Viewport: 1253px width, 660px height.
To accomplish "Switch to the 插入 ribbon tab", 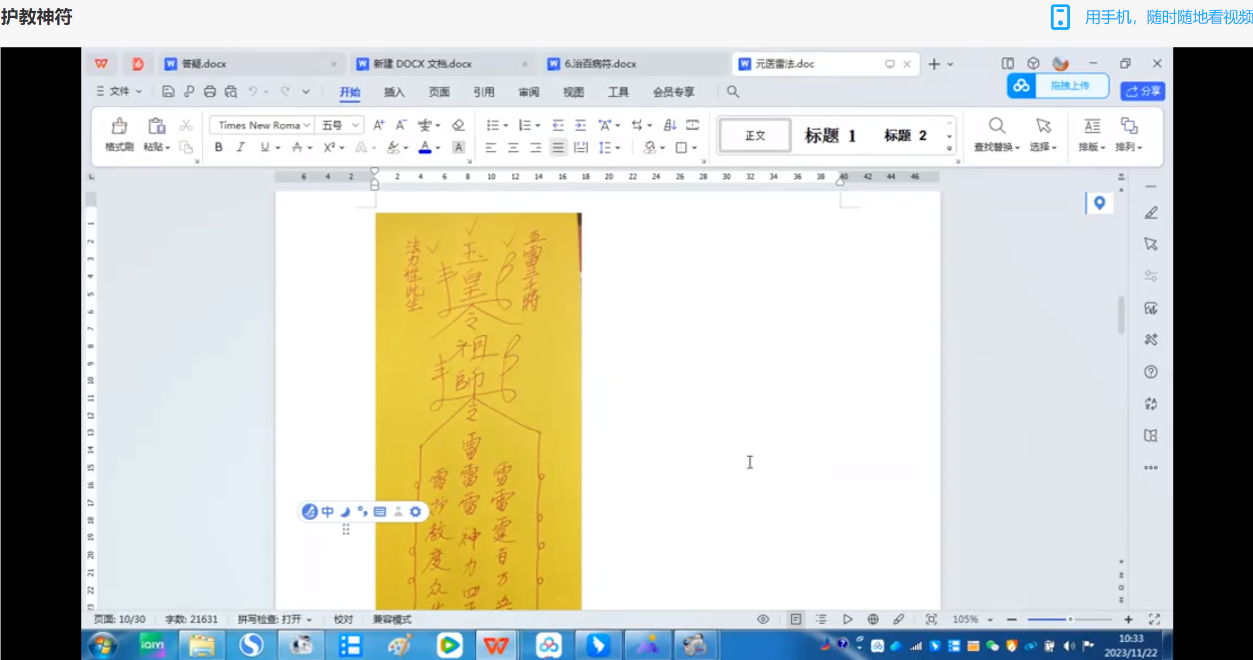I will pyautogui.click(x=394, y=92).
